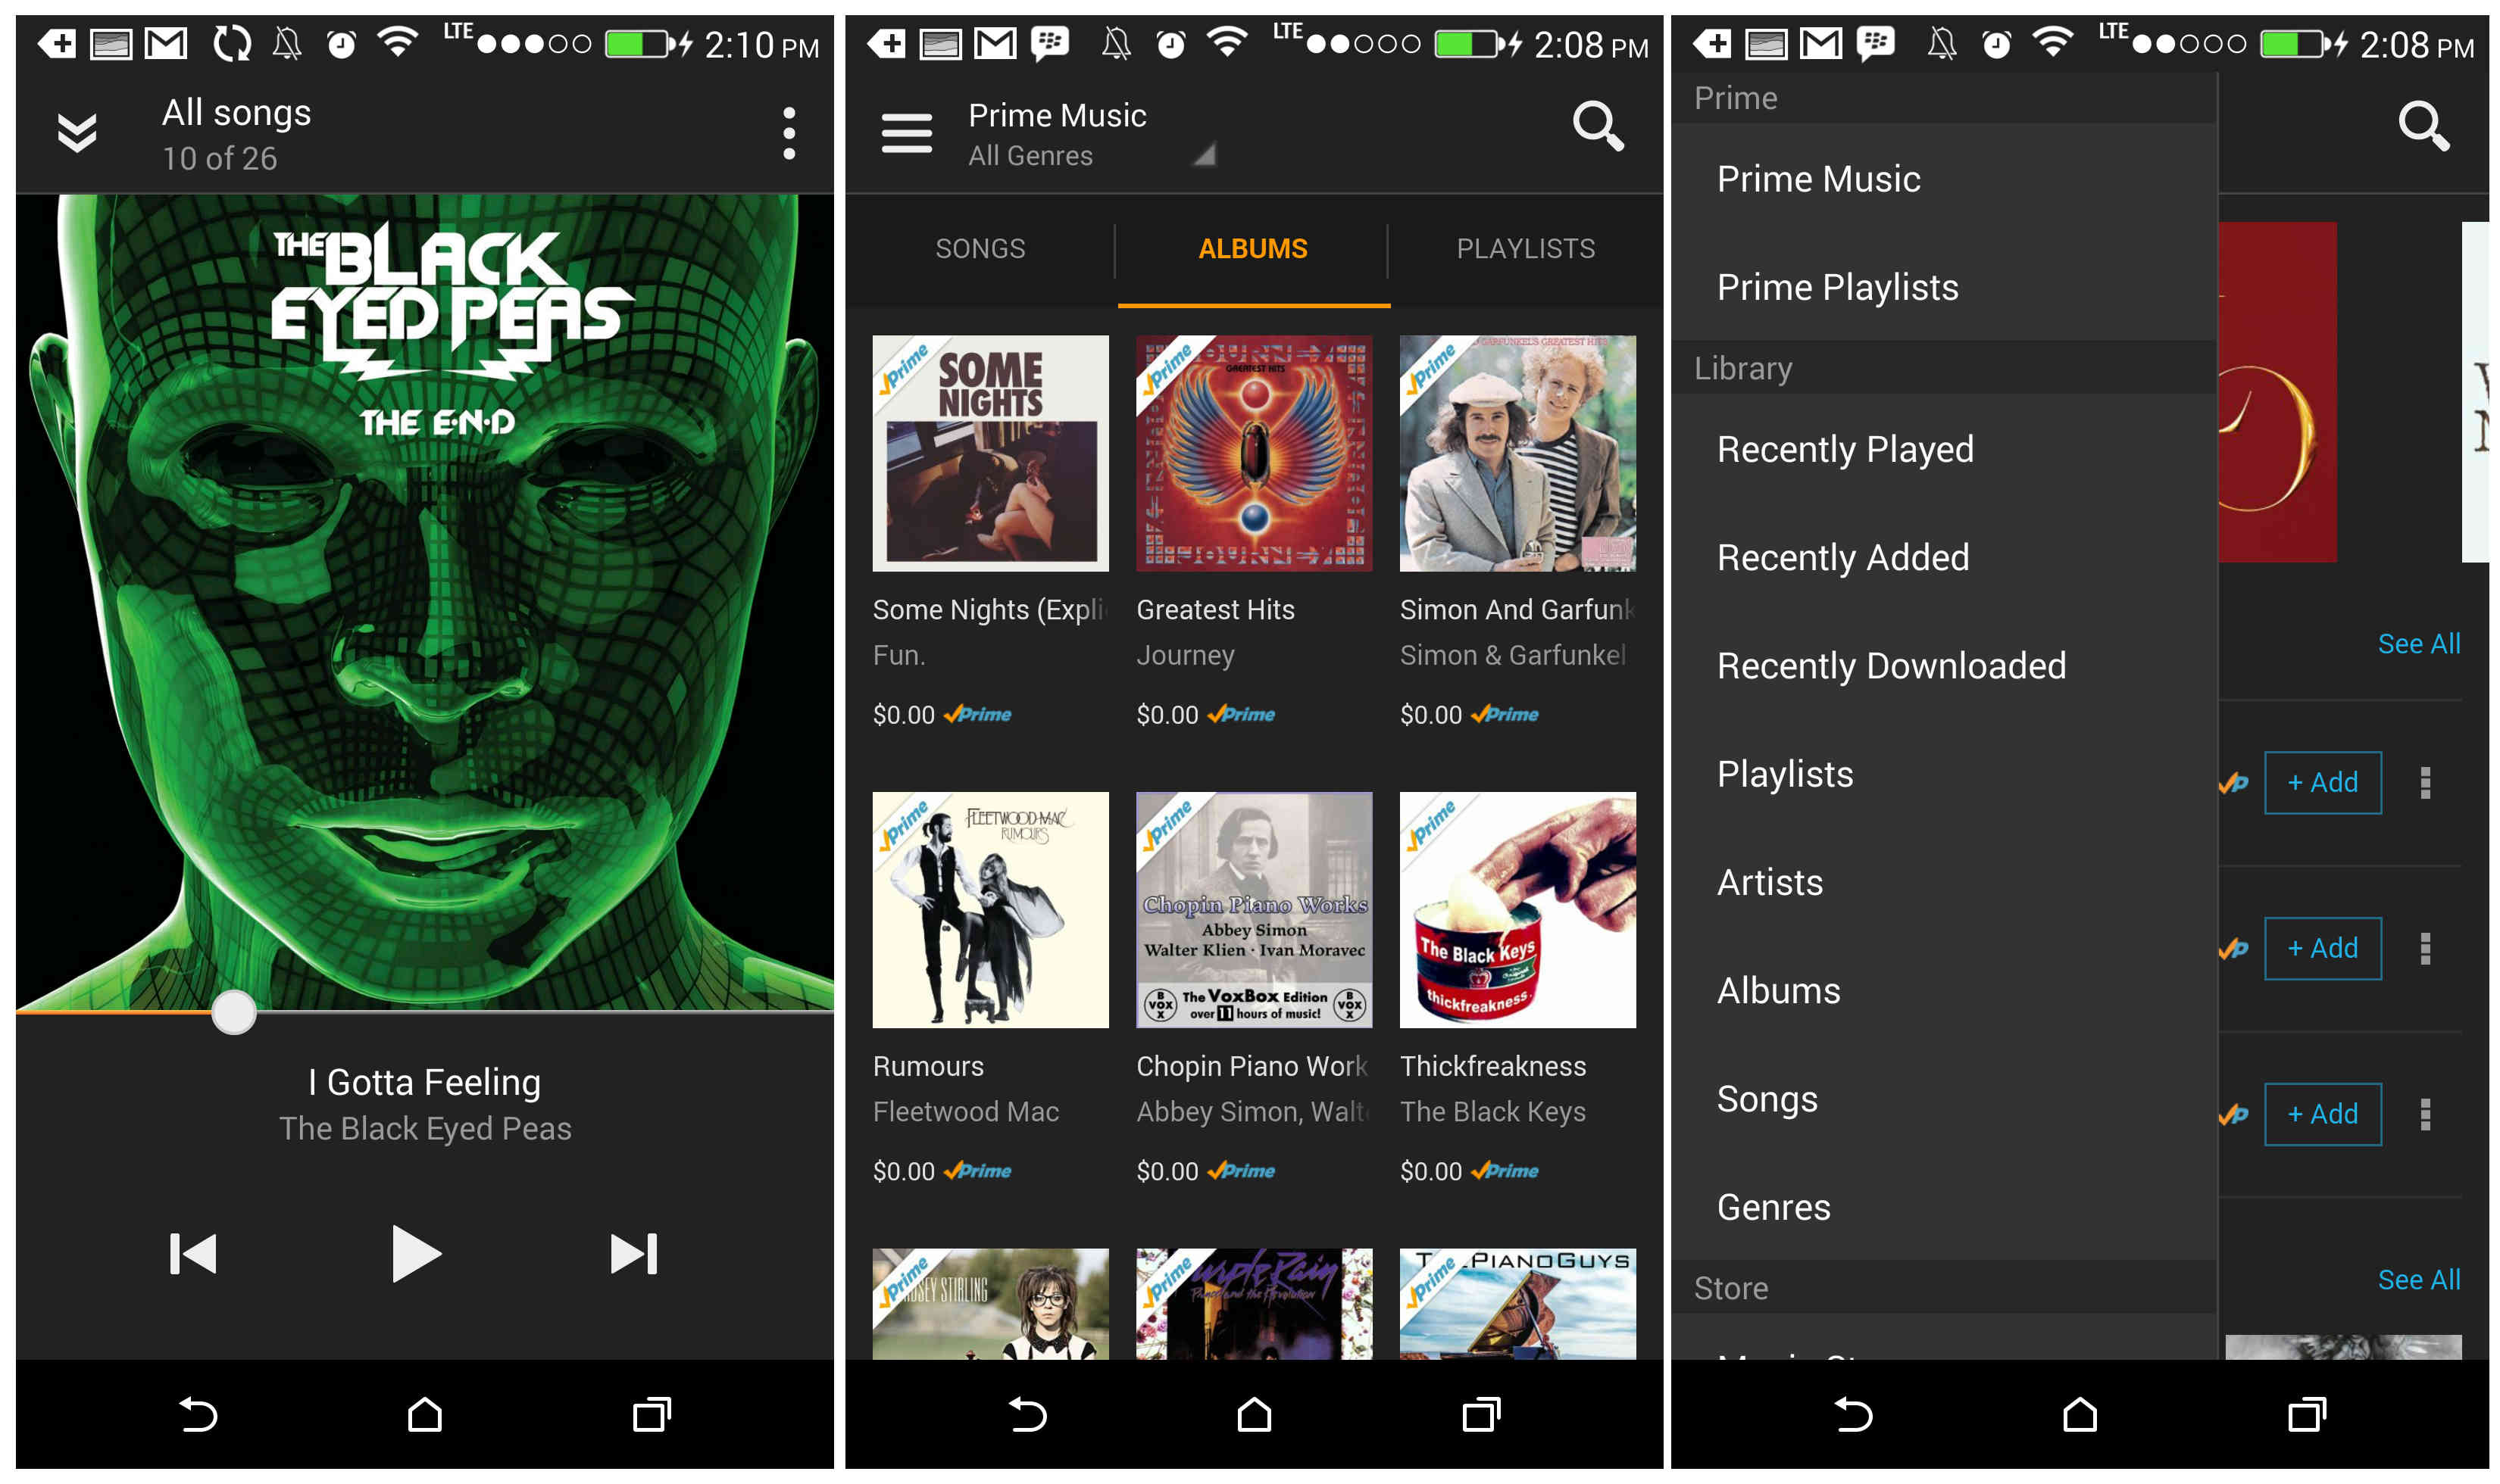Expand the All Genres dropdown filter
This screenshot has width=2500, height=1484.
(x=1095, y=157)
